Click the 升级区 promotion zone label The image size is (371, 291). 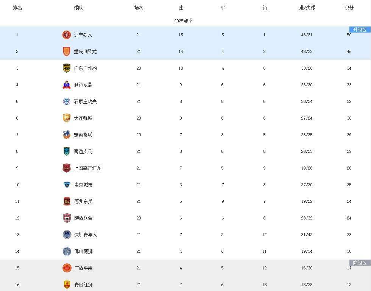[360, 30]
